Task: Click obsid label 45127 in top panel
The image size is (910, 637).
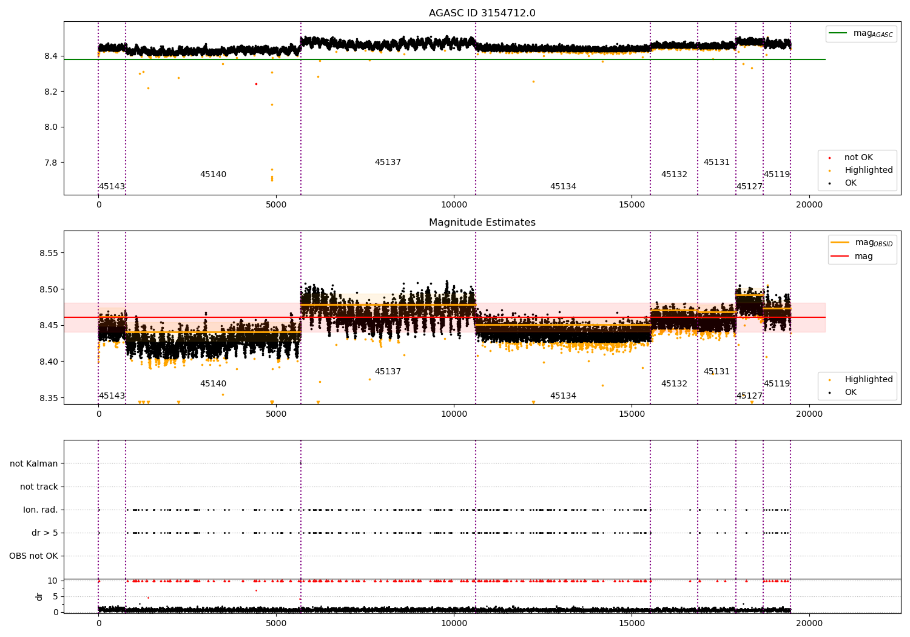Action: pyautogui.click(x=749, y=187)
